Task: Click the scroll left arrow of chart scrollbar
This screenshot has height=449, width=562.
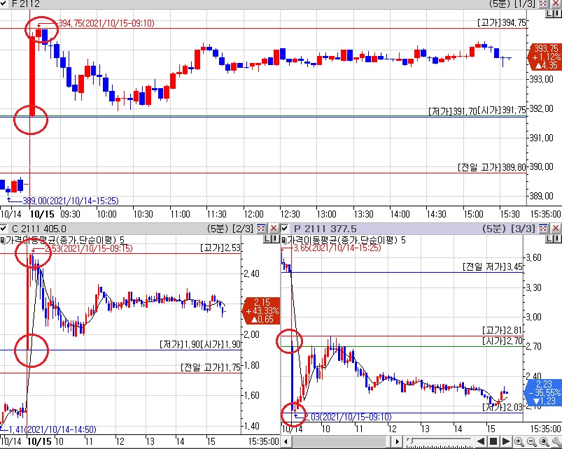Action: click(286, 441)
